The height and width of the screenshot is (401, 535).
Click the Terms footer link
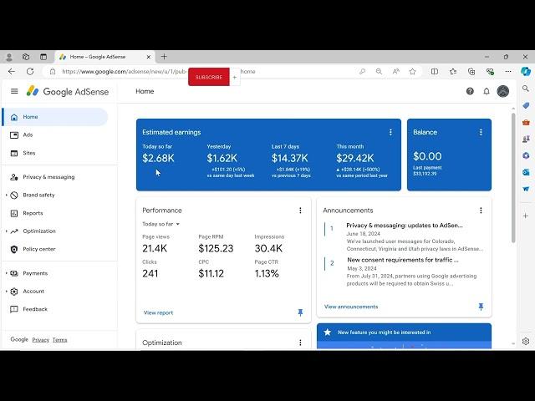click(x=59, y=340)
